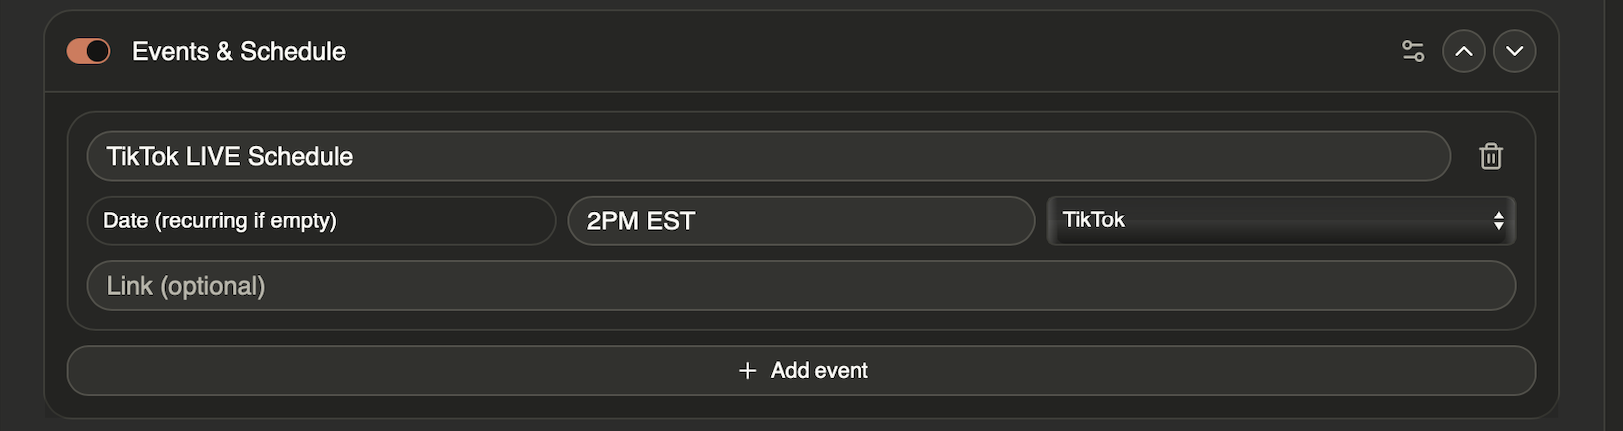The image size is (1623, 431).
Task: Click the Add event label text
Action: 818,371
